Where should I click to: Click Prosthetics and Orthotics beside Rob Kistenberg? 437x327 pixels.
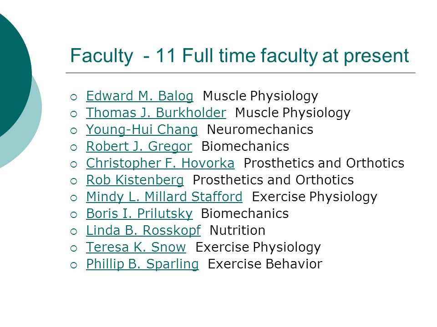click(273, 180)
